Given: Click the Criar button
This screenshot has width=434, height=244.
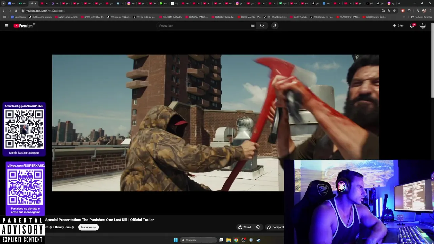Looking at the screenshot, I should pyautogui.click(x=398, y=26).
